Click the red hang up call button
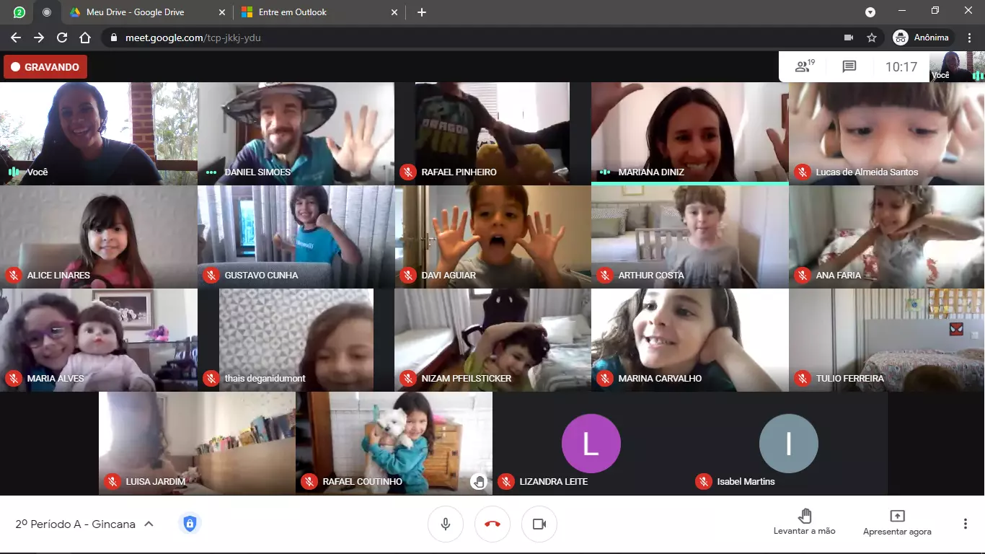Viewport: 985px width, 554px height. [492, 524]
